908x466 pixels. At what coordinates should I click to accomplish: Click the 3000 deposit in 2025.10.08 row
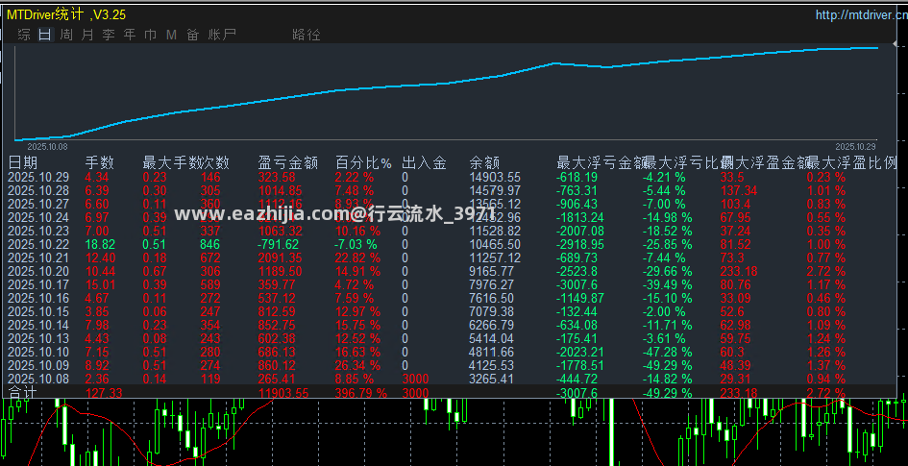click(x=415, y=380)
